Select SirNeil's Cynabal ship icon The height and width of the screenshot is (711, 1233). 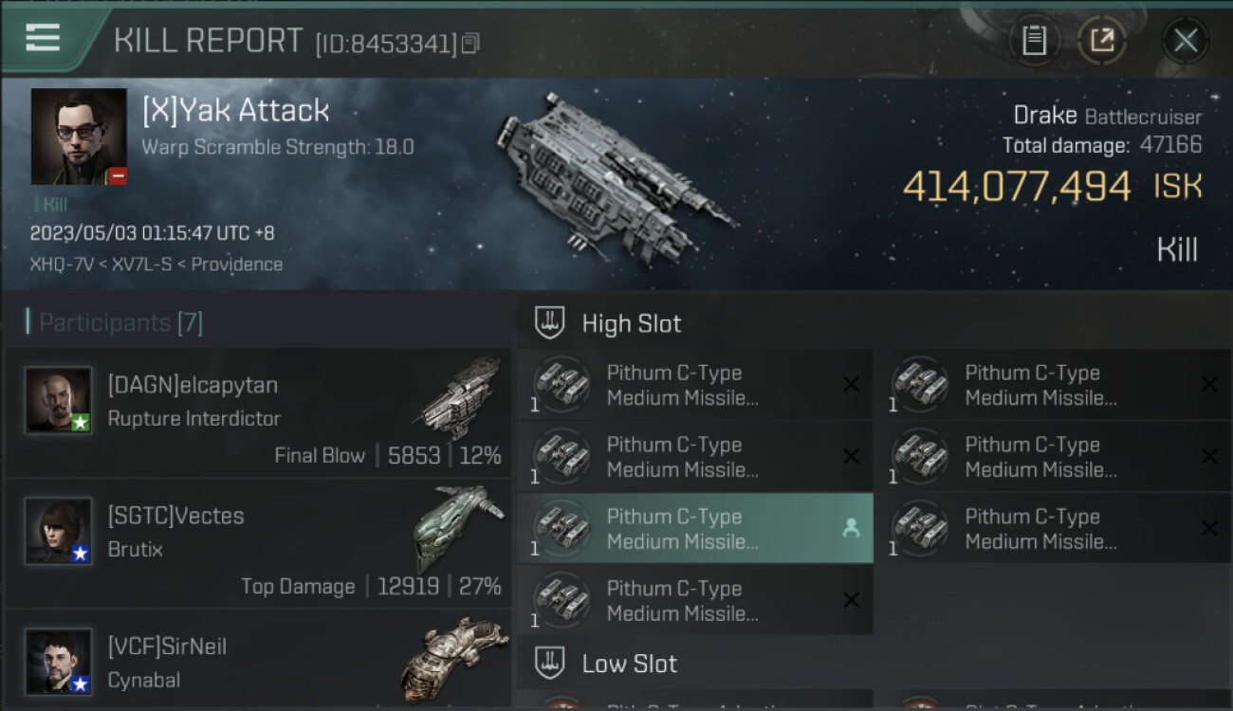pos(455,660)
